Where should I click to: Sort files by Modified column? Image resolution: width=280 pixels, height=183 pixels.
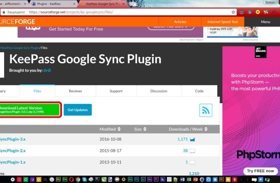[110, 129]
